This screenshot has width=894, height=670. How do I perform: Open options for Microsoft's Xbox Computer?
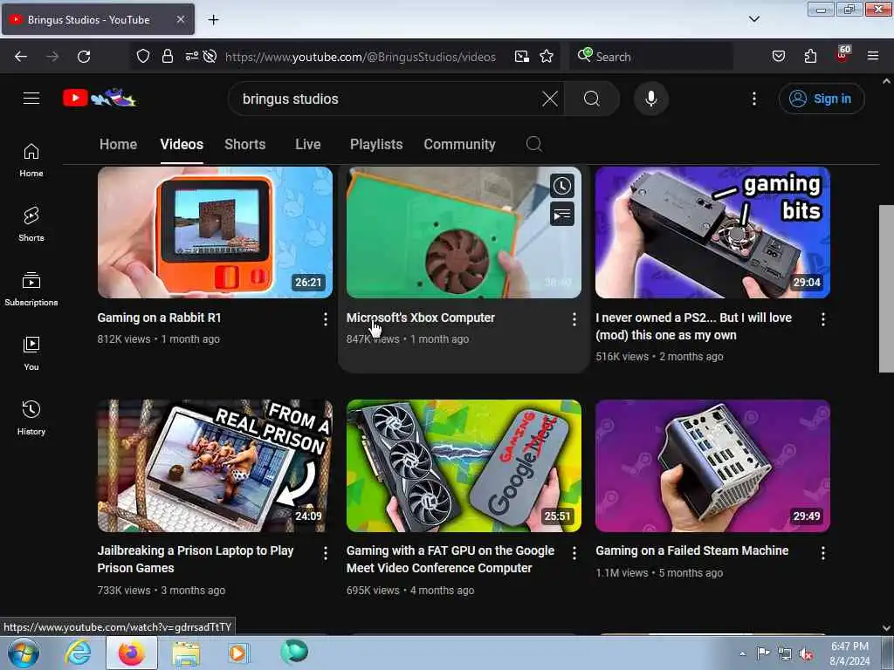574,319
